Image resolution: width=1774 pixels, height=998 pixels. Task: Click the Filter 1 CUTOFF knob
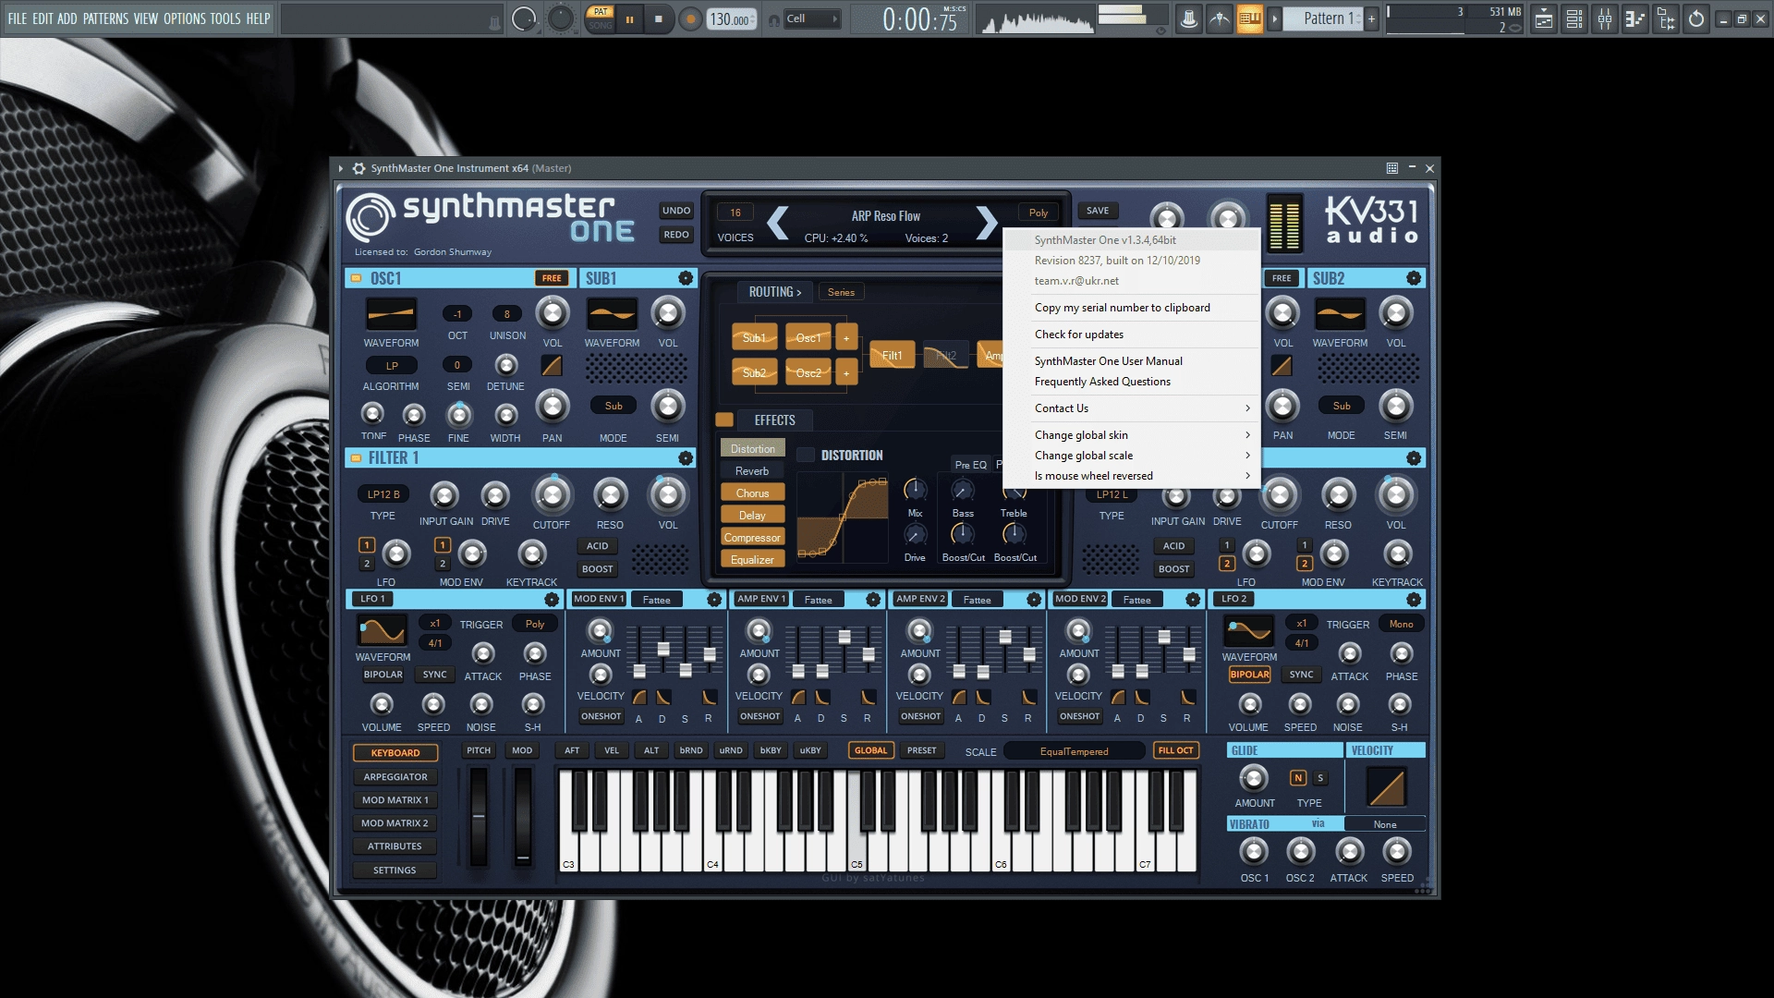pyautogui.click(x=552, y=496)
